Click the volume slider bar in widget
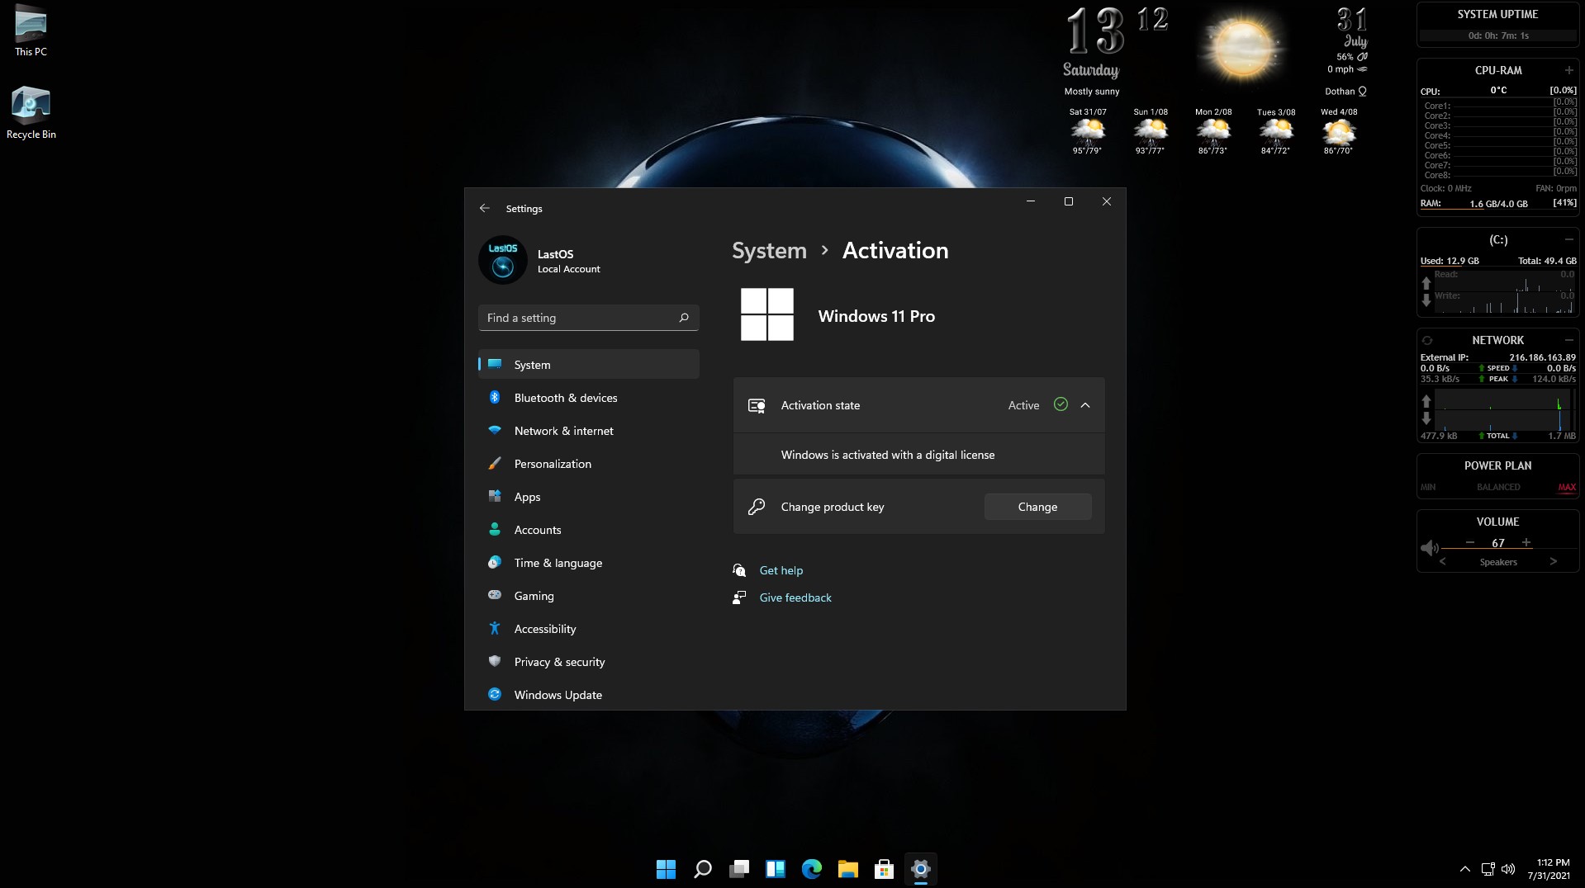 click(1509, 548)
